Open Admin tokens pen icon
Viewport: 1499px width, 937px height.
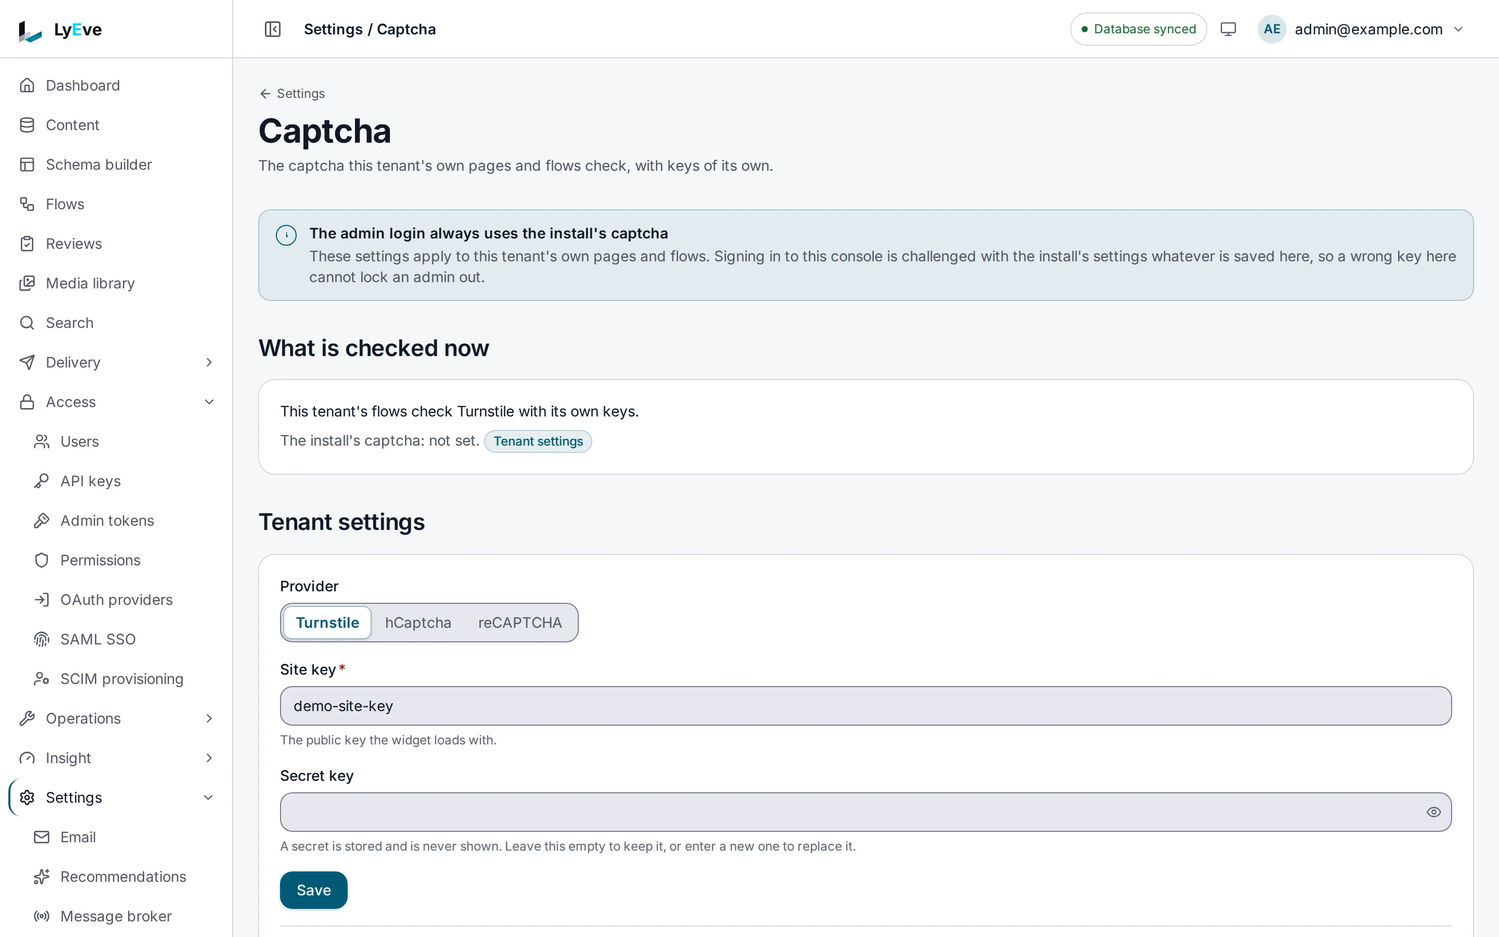[42, 521]
